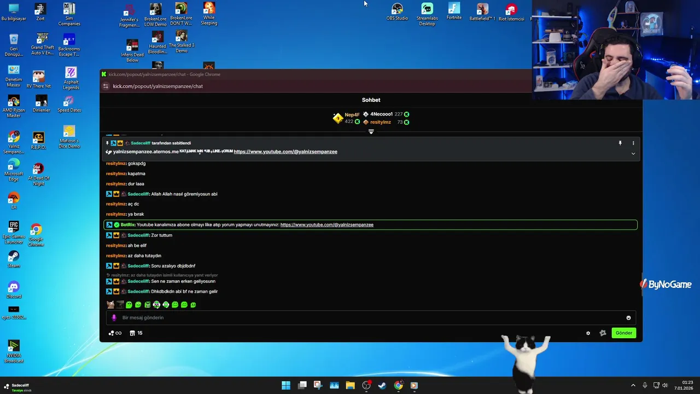
Task: Select the Google Chrome desktop shortcut
Action: [x=36, y=235]
